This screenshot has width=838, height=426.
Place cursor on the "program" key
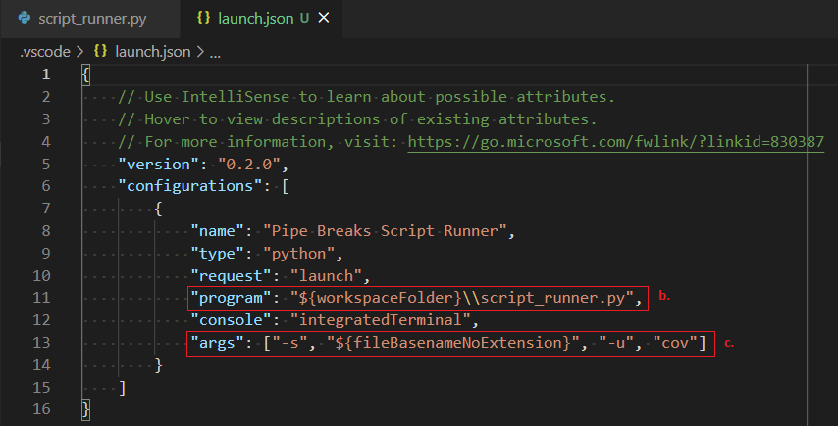tap(232, 298)
